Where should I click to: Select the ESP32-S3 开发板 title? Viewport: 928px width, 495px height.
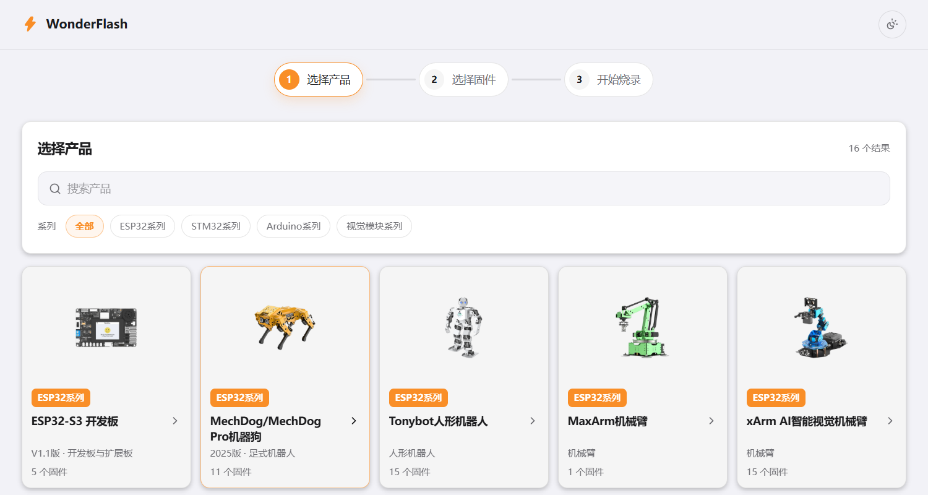[x=75, y=421]
